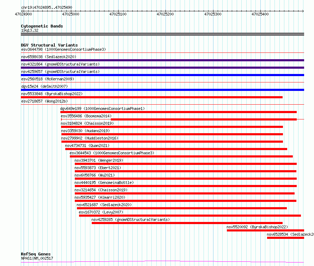This screenshot has height=266, width=314.
Task: Click ruler position 47025200
Action: click(165, 14)
